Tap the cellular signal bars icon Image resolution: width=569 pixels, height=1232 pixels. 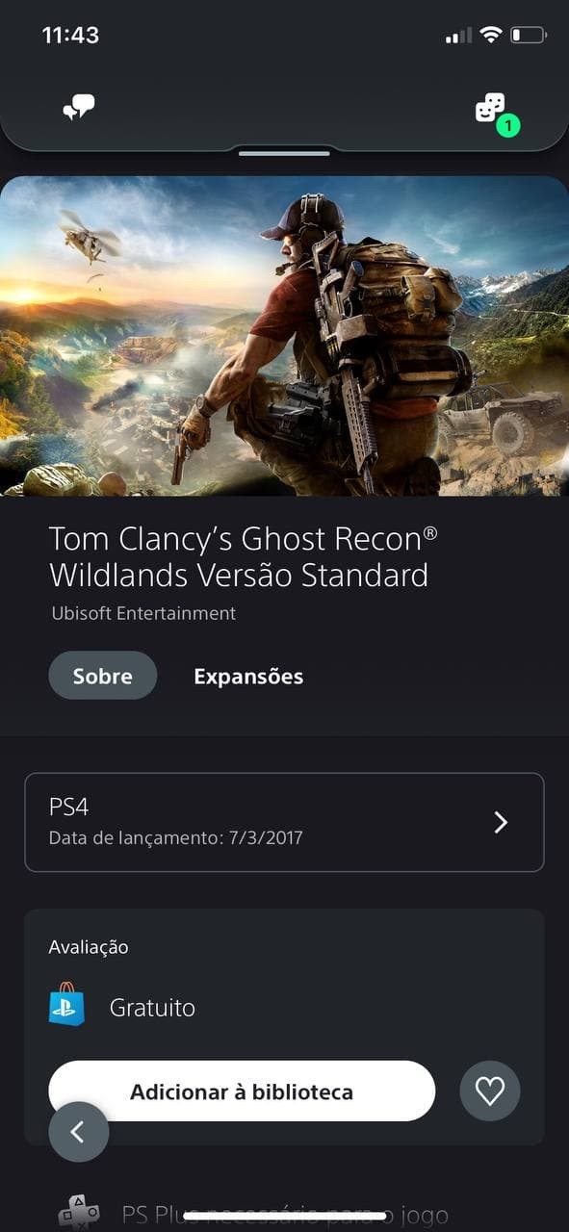[459, 36]
